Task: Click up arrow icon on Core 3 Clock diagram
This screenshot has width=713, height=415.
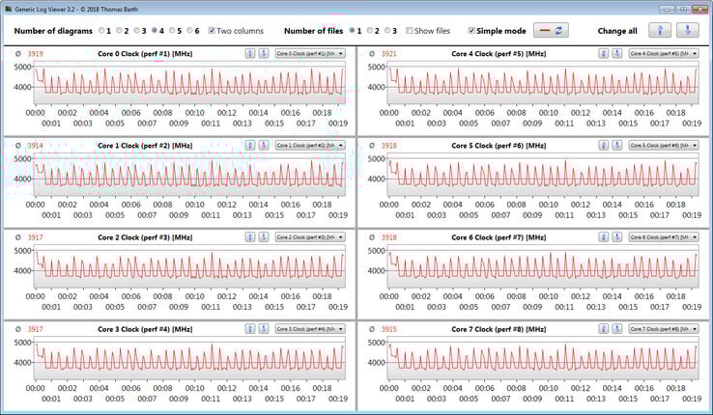Action: click(250, 329)
